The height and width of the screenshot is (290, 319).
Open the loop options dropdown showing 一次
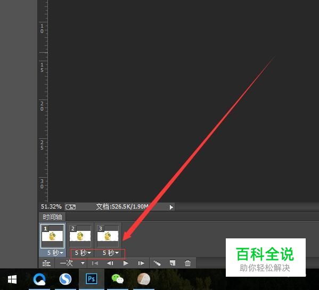click(72, 263)
